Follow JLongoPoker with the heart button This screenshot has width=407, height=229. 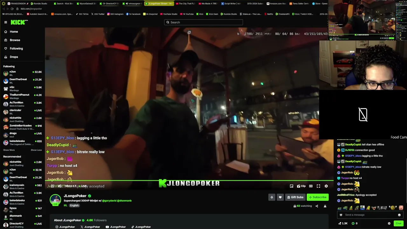280,197
